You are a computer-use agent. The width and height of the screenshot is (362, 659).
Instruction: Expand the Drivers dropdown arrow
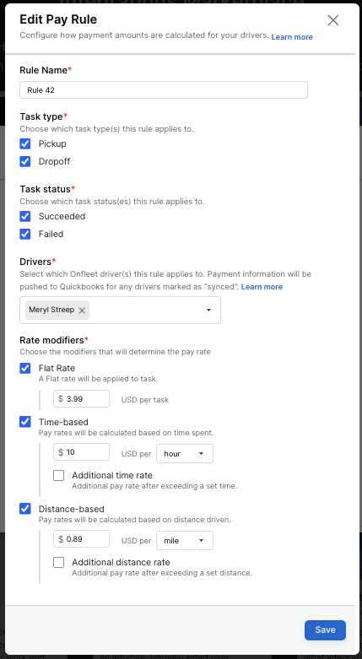click(x=208, y=311)
